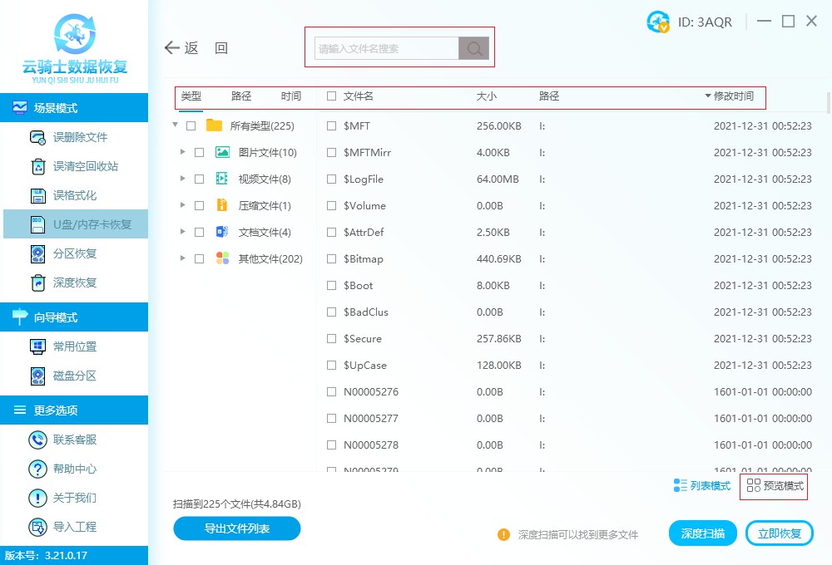832x565 pixels.
Task: Click the back arrow icon beside 返回
Action: click(x=172, y=48)
